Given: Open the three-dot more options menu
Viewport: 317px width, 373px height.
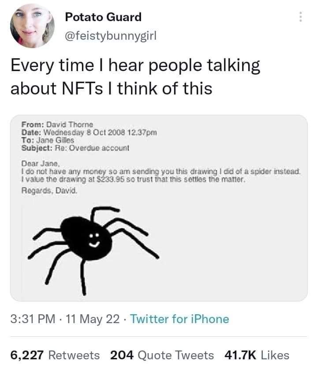Looking at the screenshot, I should 301,18.
